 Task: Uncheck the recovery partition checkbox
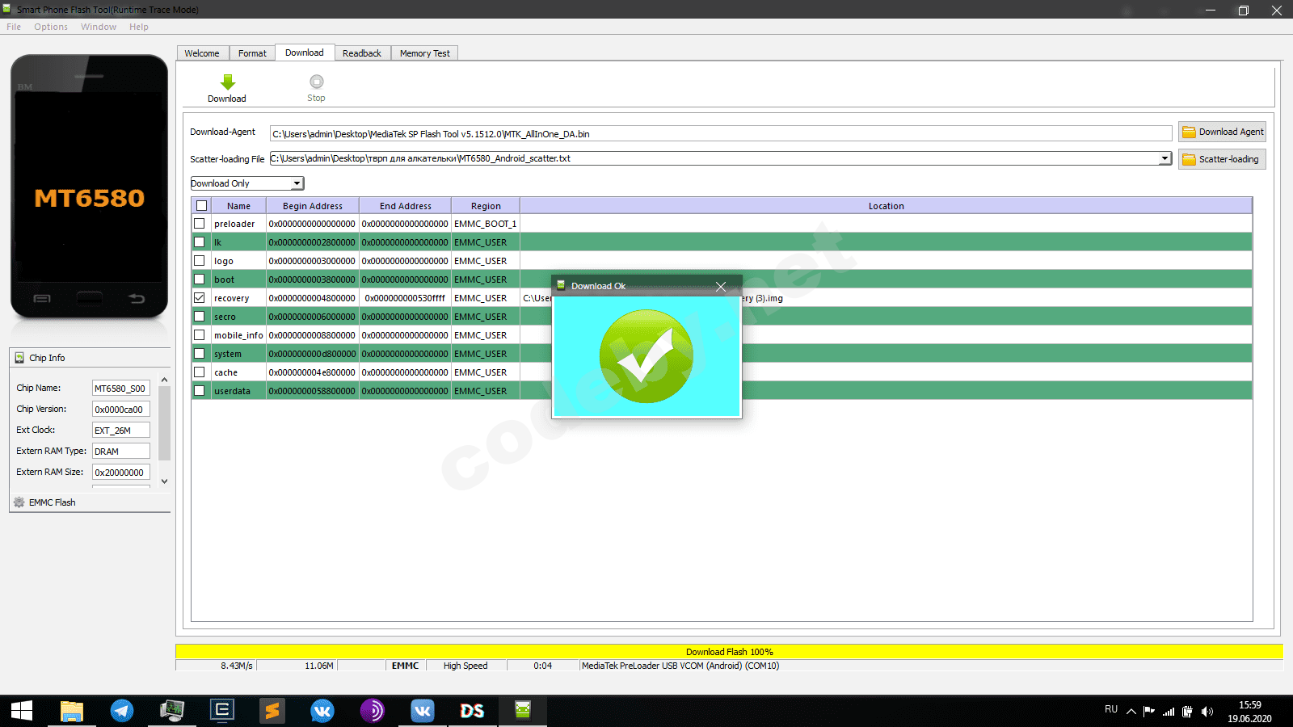(200, 298)
